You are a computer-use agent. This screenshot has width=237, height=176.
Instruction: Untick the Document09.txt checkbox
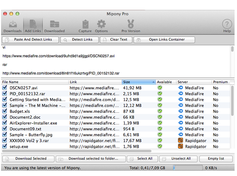5,129
